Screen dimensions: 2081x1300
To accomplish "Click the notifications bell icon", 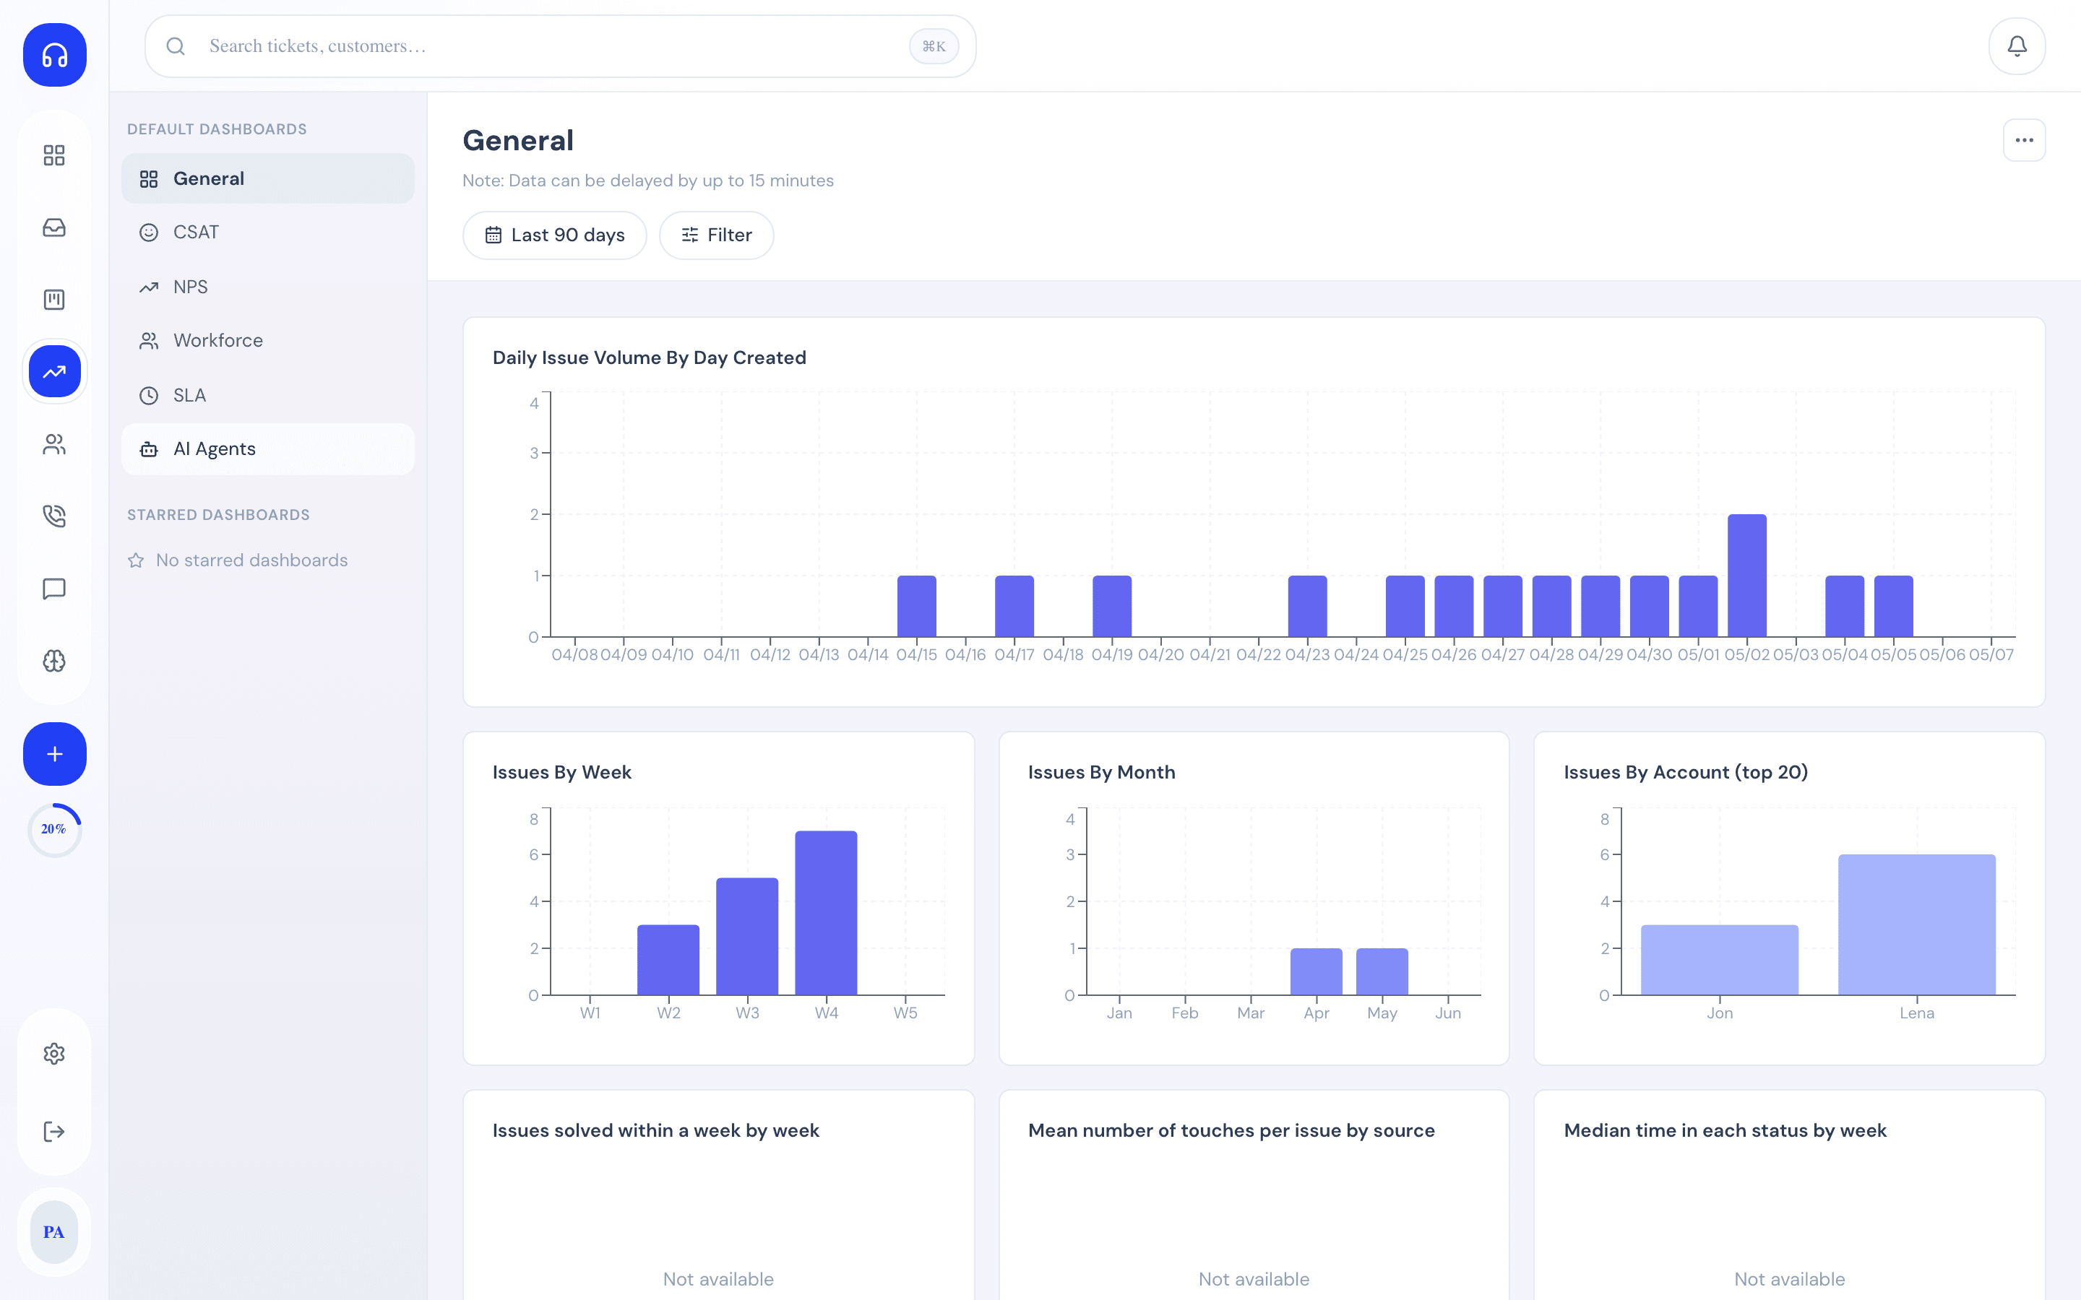I will 2017,46.
